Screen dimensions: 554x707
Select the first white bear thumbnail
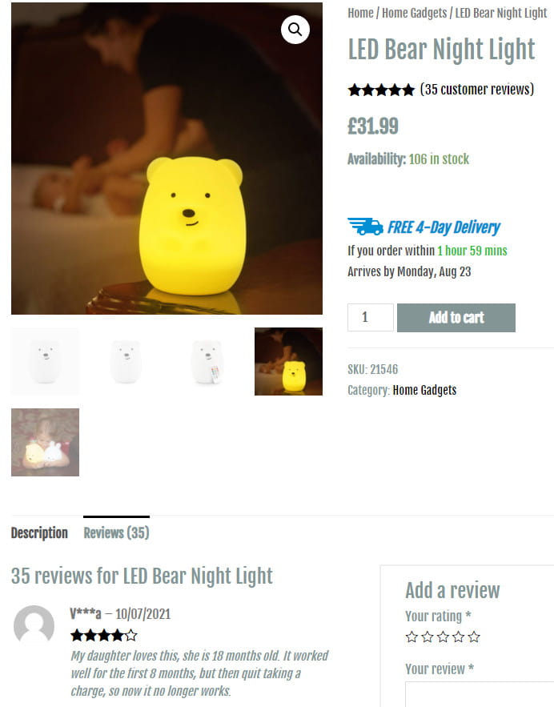pos(45,362)
